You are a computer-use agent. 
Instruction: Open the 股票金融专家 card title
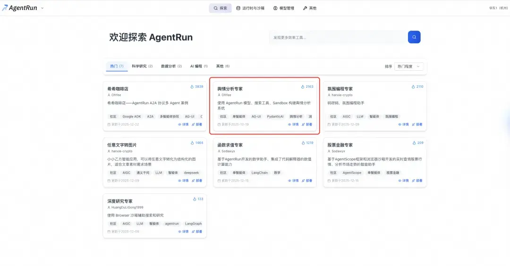340,145
